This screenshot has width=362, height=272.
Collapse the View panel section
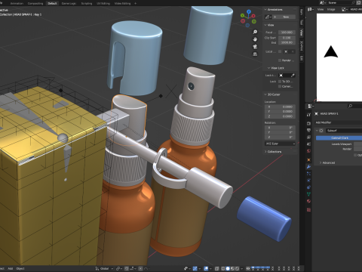(265, 25)
